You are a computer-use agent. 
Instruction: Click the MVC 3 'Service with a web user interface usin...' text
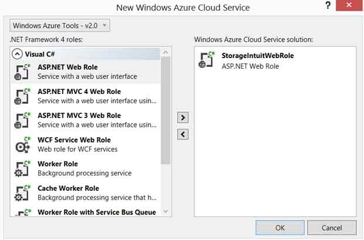97,125
